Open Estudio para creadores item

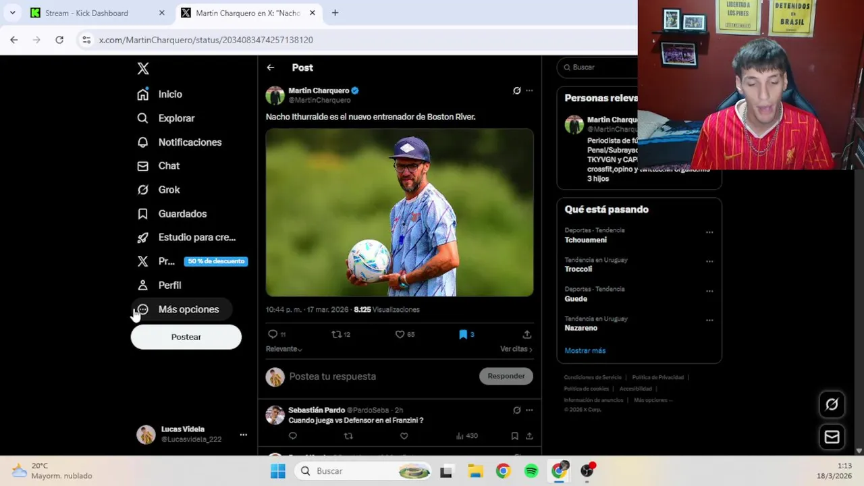coord(186,238)
